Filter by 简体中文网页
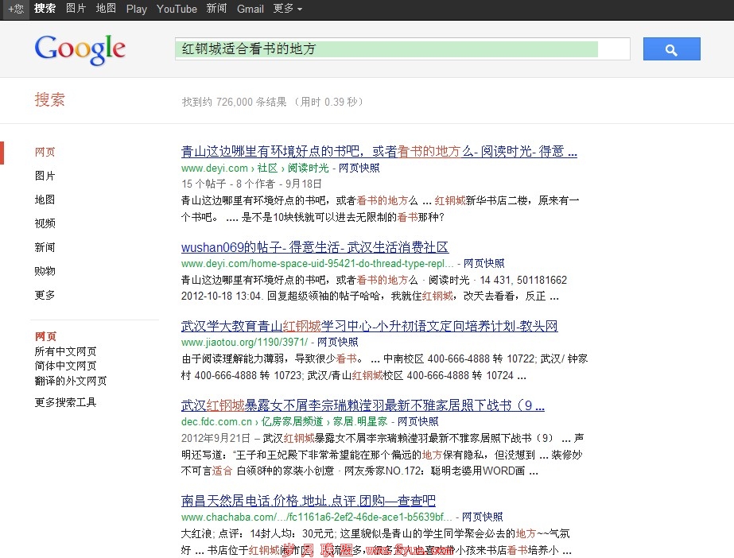 pyautogui.click(x=65, y=366)
